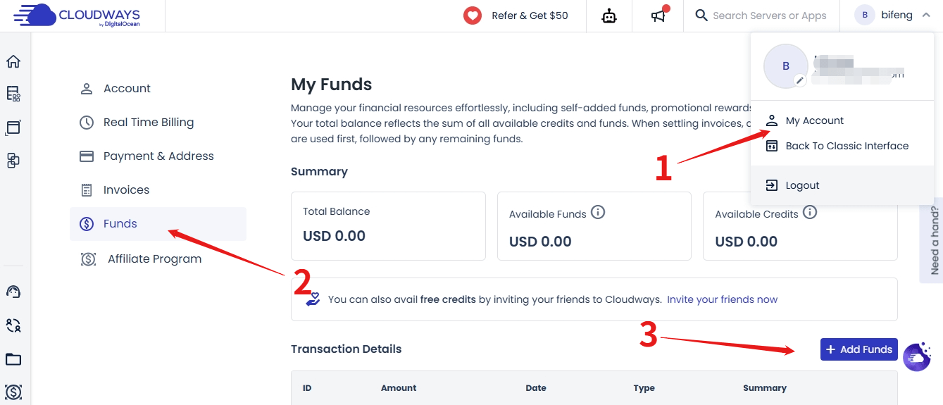Click the Refer & Get $50 button
This screenshot has height=405, width=943.
pyautogui.click(x=516, y=15)
